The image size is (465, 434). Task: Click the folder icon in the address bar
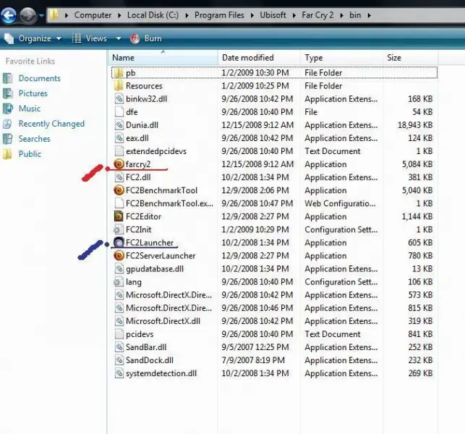point(54,15)
